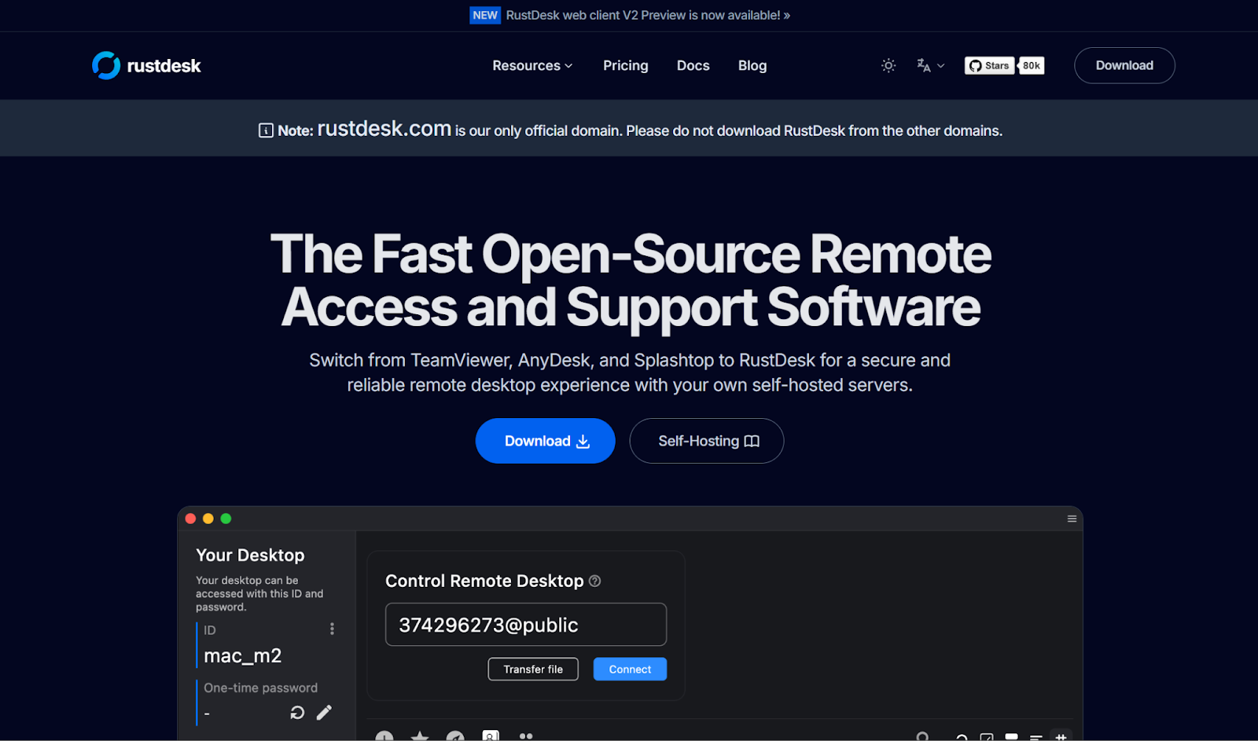1258x741 pixels.
Task: Open the discovered peers icon
Action: pos(455,736)
